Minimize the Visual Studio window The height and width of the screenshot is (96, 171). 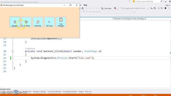165,2
